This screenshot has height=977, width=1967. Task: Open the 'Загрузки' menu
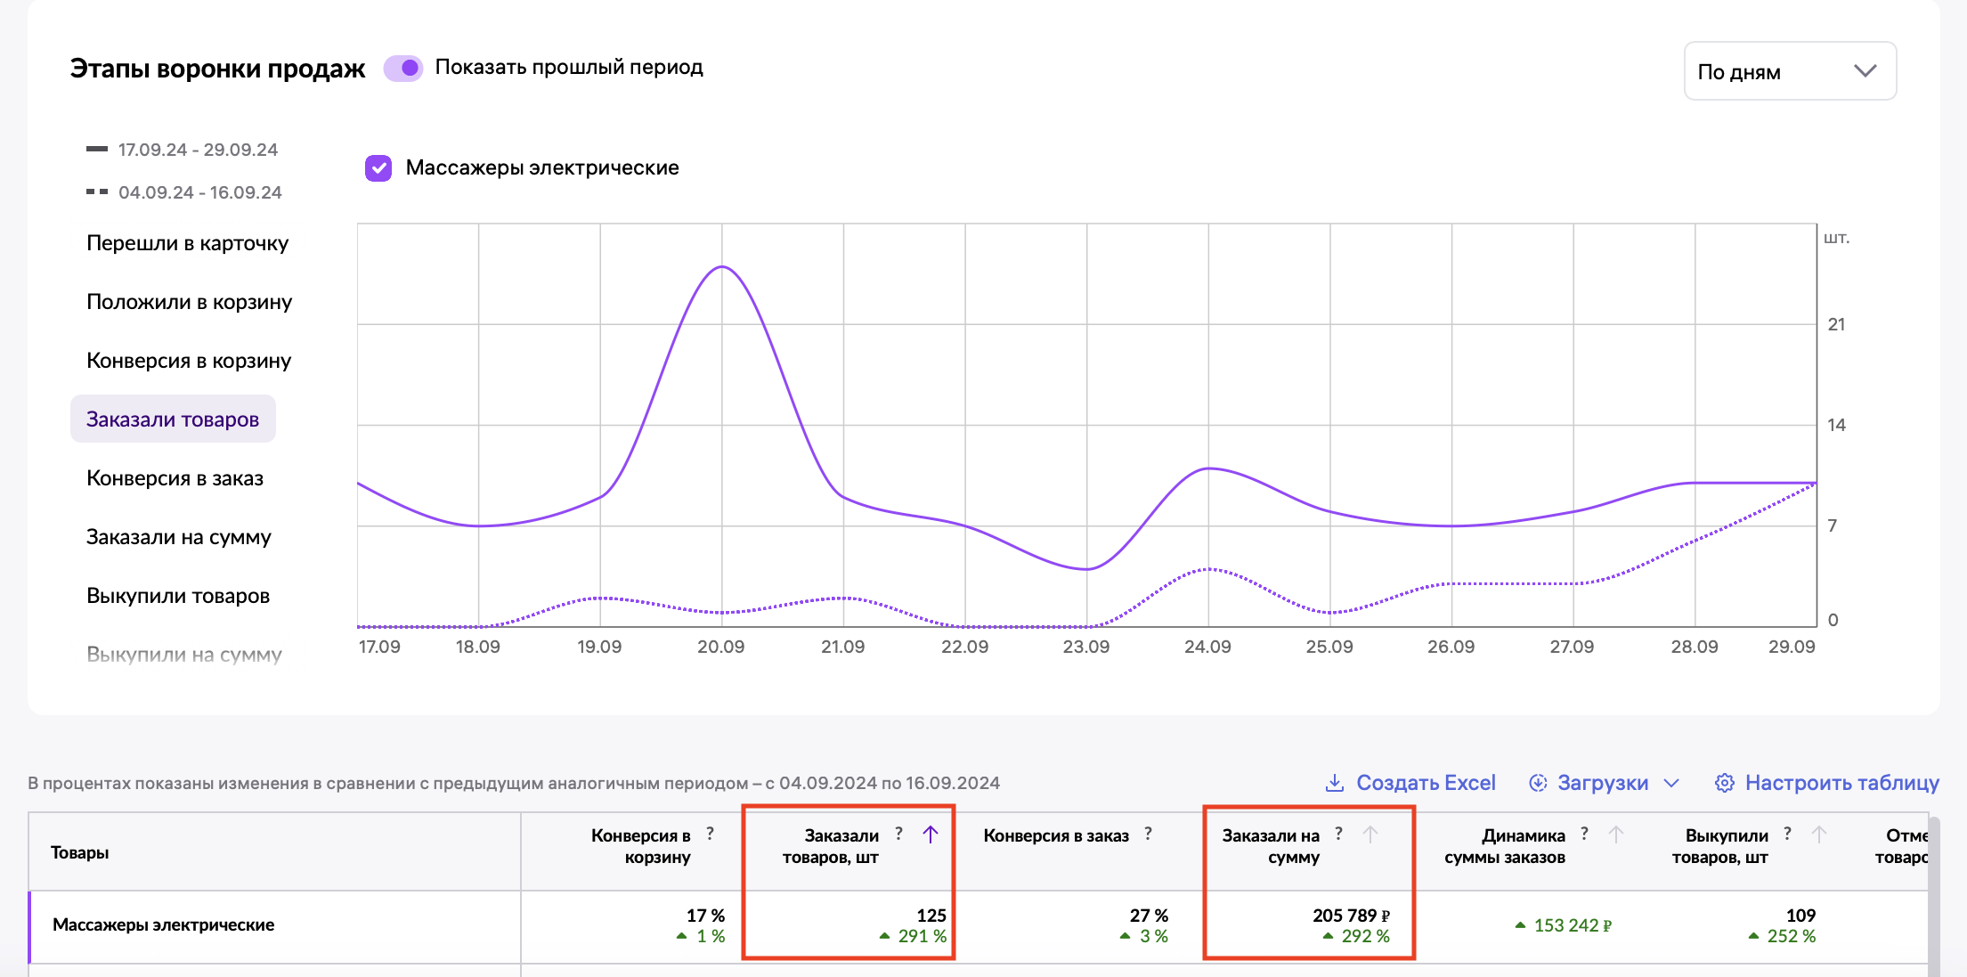pos(1603,783)
